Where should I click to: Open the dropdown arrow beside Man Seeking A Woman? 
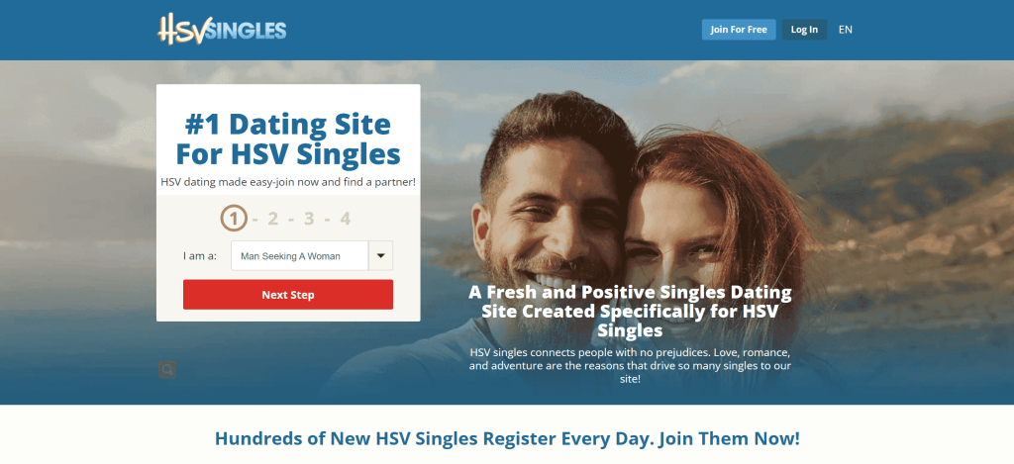pyautogui.click(x=380, y=256)
